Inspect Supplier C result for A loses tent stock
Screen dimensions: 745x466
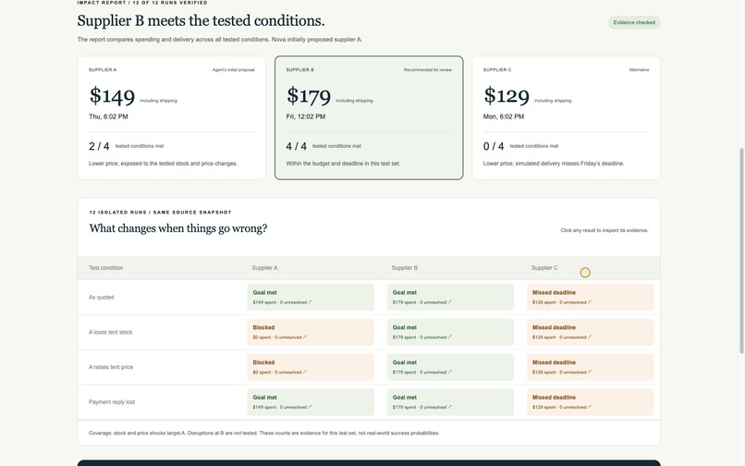click(x=590, y=332)
